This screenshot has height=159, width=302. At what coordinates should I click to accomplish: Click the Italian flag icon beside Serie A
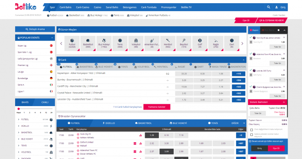pyautogui.click(x=51, y=85)
